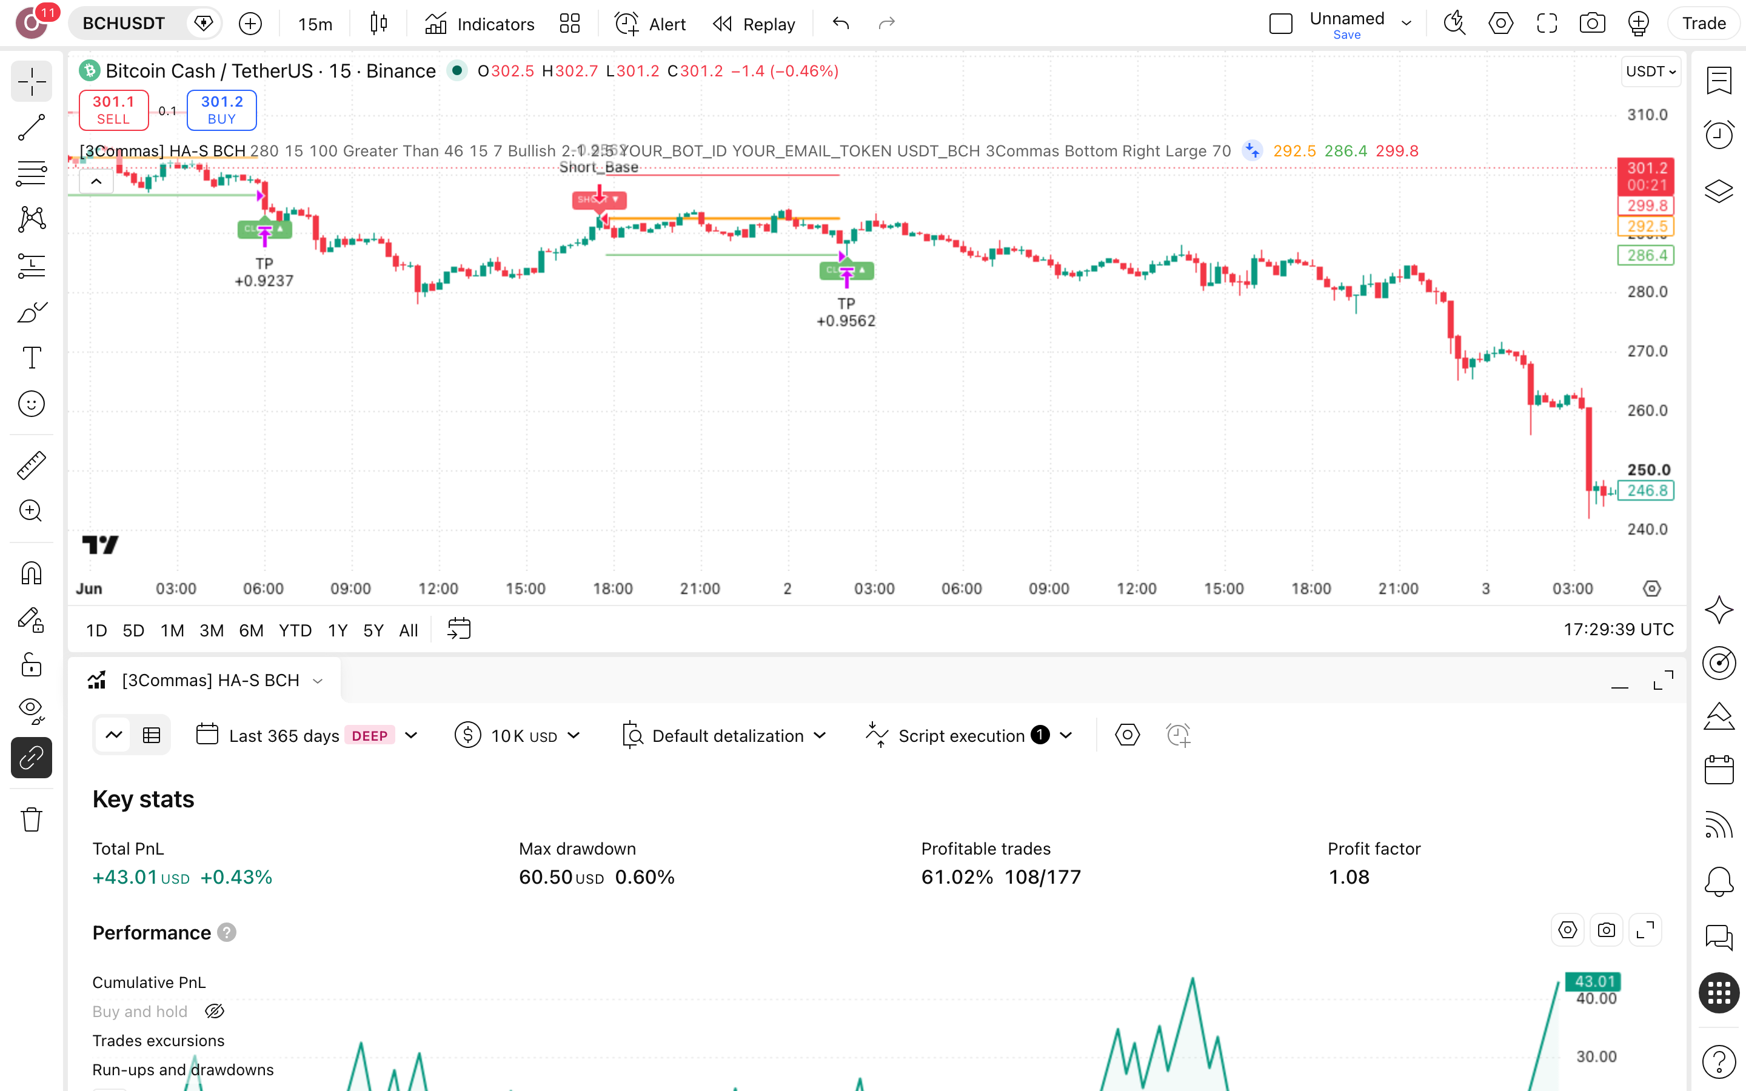Select the All time range
1746x1091 pixels.
[409, 630]
